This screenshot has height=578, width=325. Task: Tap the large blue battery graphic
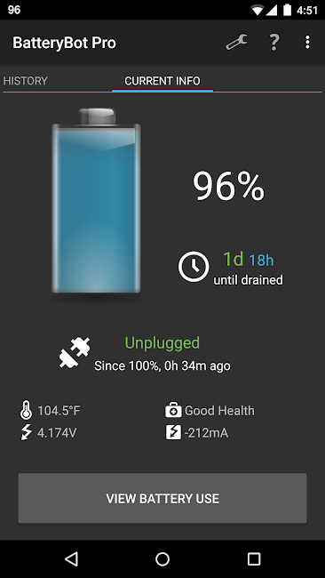[x=96, y=201]
